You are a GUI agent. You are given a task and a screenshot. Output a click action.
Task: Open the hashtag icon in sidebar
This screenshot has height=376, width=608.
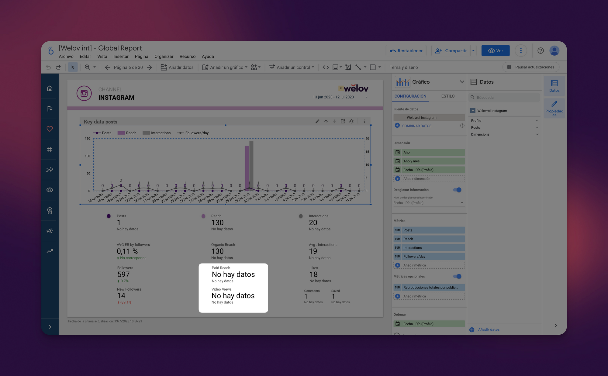pos(50,149)
